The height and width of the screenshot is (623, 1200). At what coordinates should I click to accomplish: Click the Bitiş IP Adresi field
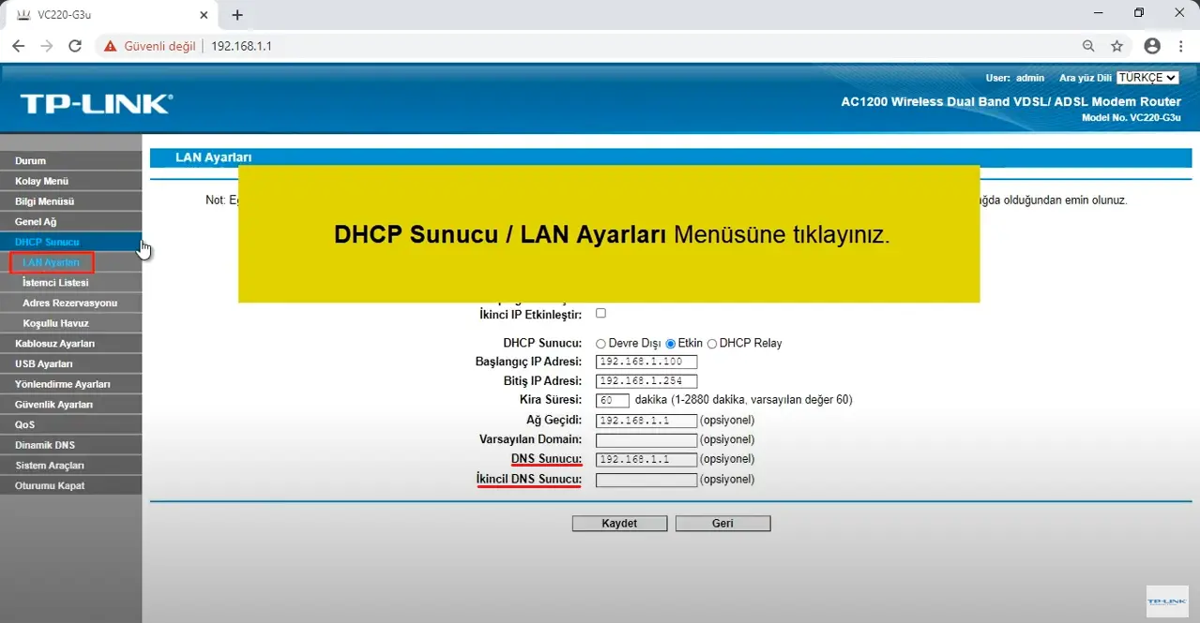646,381
